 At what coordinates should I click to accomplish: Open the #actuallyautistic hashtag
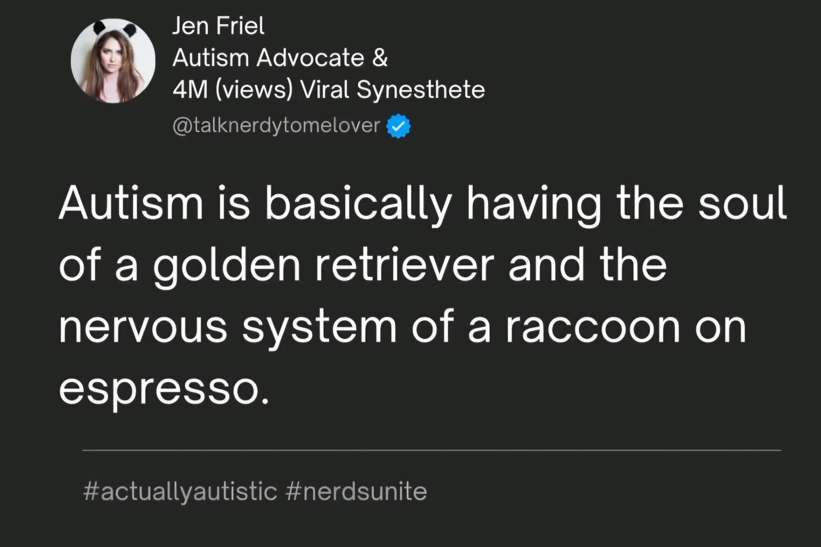180,492
